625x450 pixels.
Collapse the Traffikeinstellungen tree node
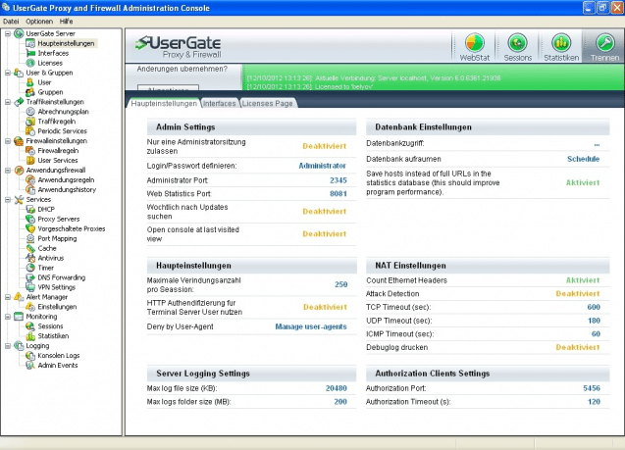click(x=8, y=102)
